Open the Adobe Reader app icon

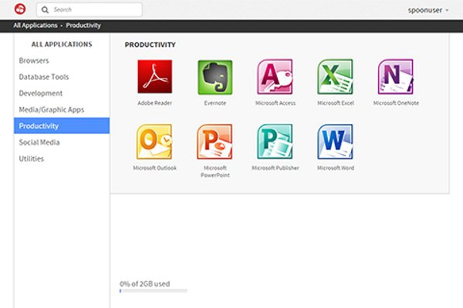[155, 77]
